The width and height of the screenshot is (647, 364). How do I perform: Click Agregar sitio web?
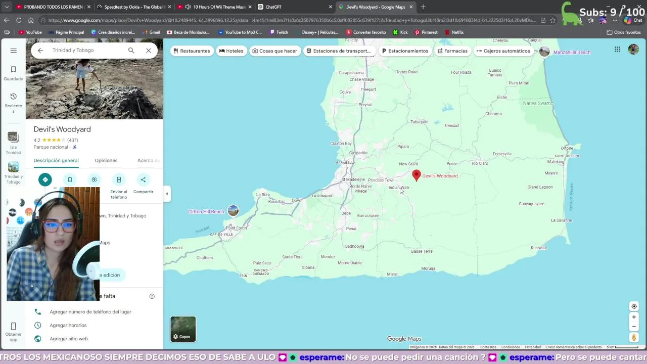(x=69, y=339)
